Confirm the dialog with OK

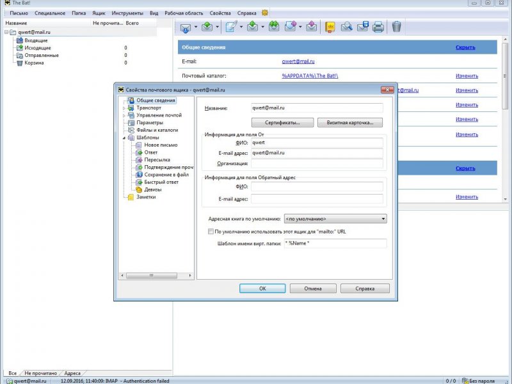[262, 289]
